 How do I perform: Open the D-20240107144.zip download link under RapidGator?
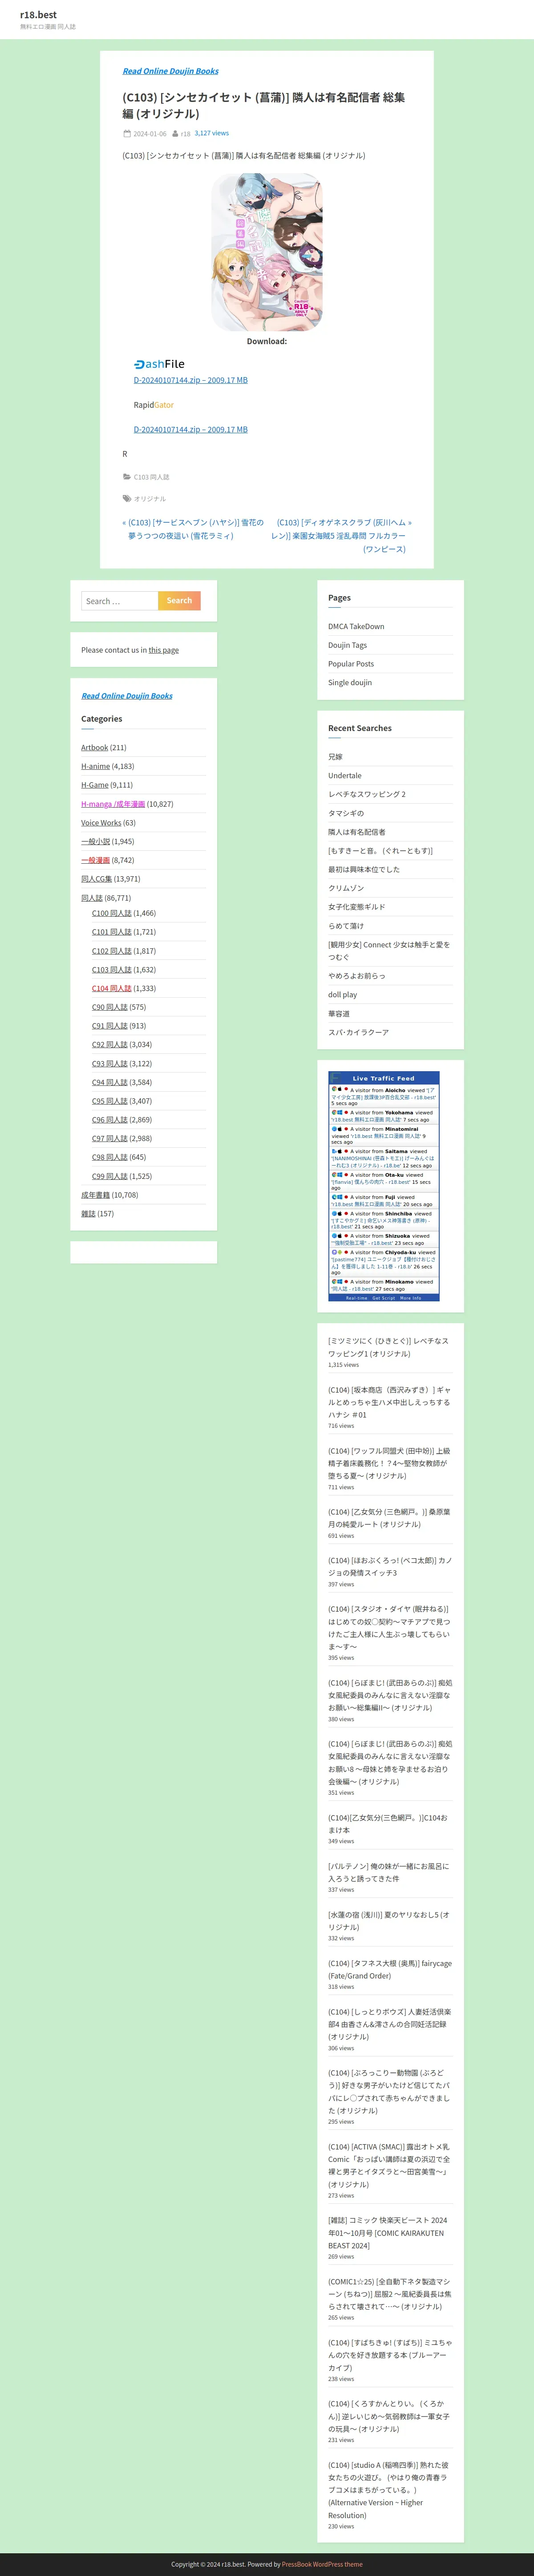(x=191, y=429)
